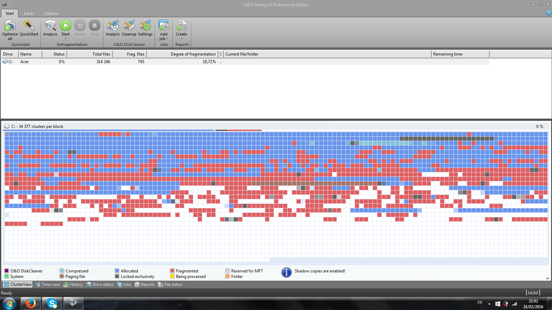
Task: Open the Options ribbon tab
Action: [x=51, y=13]
